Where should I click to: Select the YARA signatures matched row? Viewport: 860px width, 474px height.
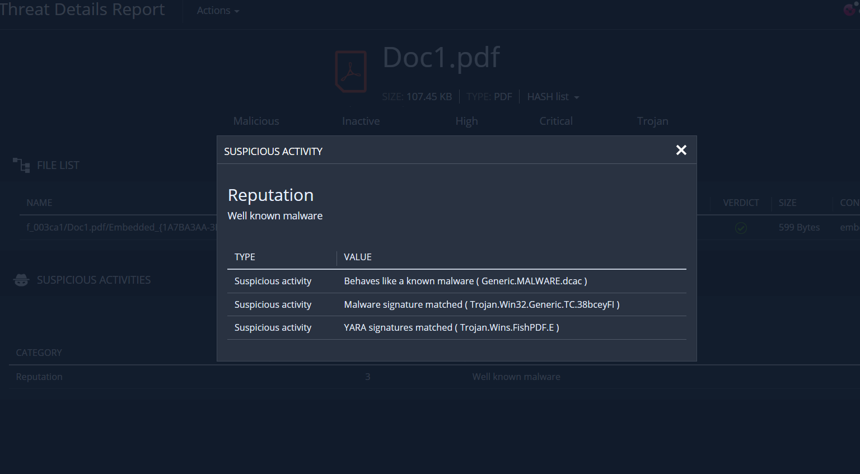[456, 327]
